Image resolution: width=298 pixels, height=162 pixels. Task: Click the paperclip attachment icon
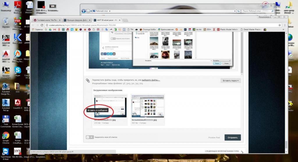click(x=87, y=81)
